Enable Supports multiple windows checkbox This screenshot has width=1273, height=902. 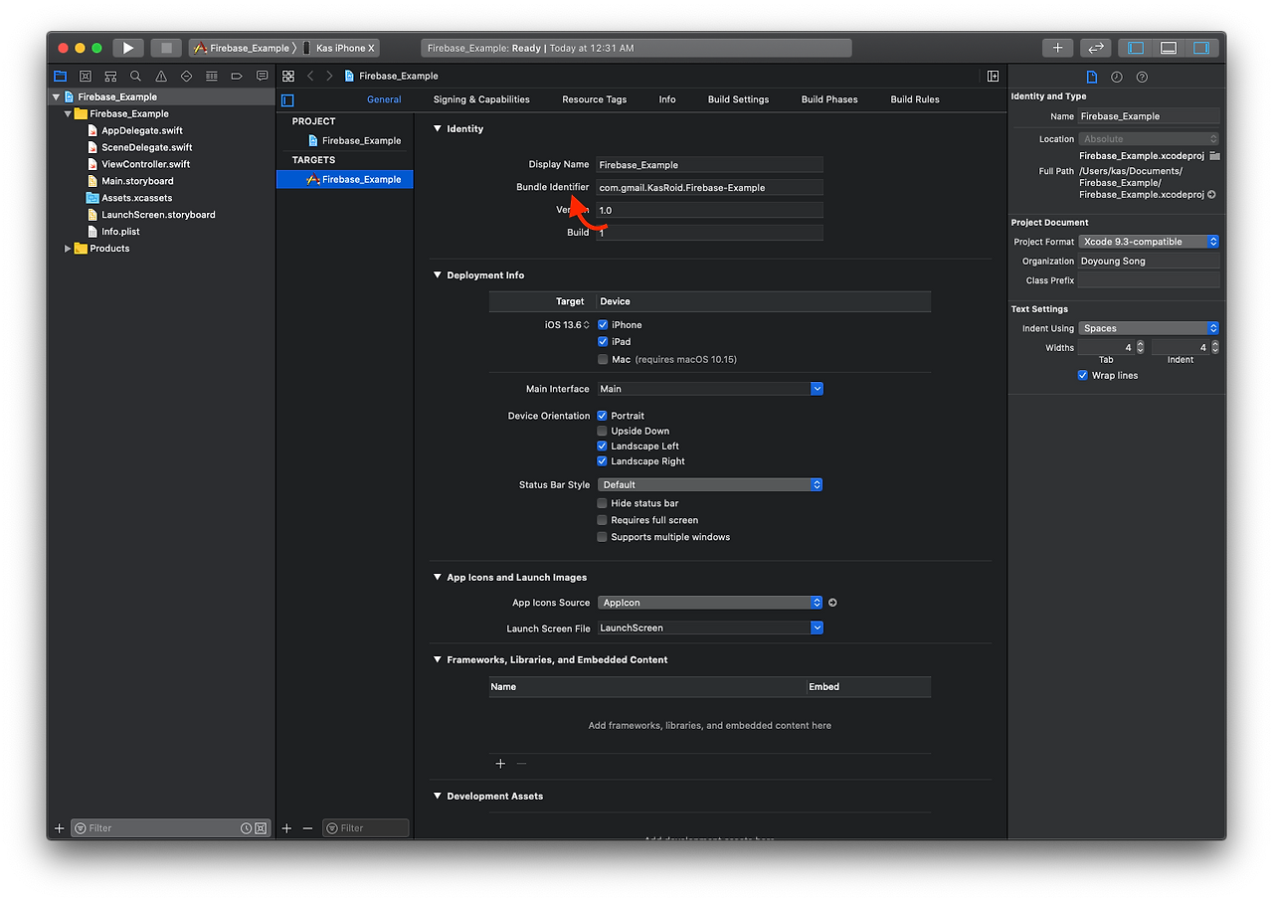pyautogui.click(x=602, y=537)
